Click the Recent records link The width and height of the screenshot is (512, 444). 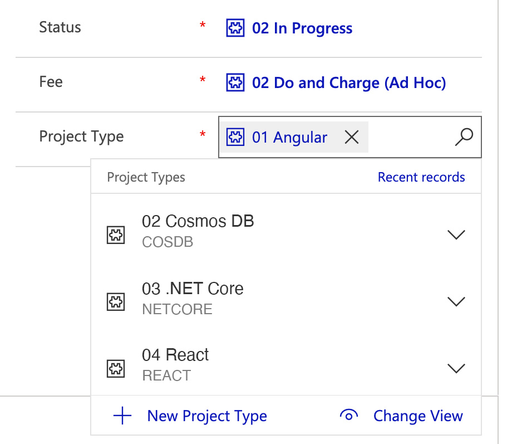tap(421, 177)
